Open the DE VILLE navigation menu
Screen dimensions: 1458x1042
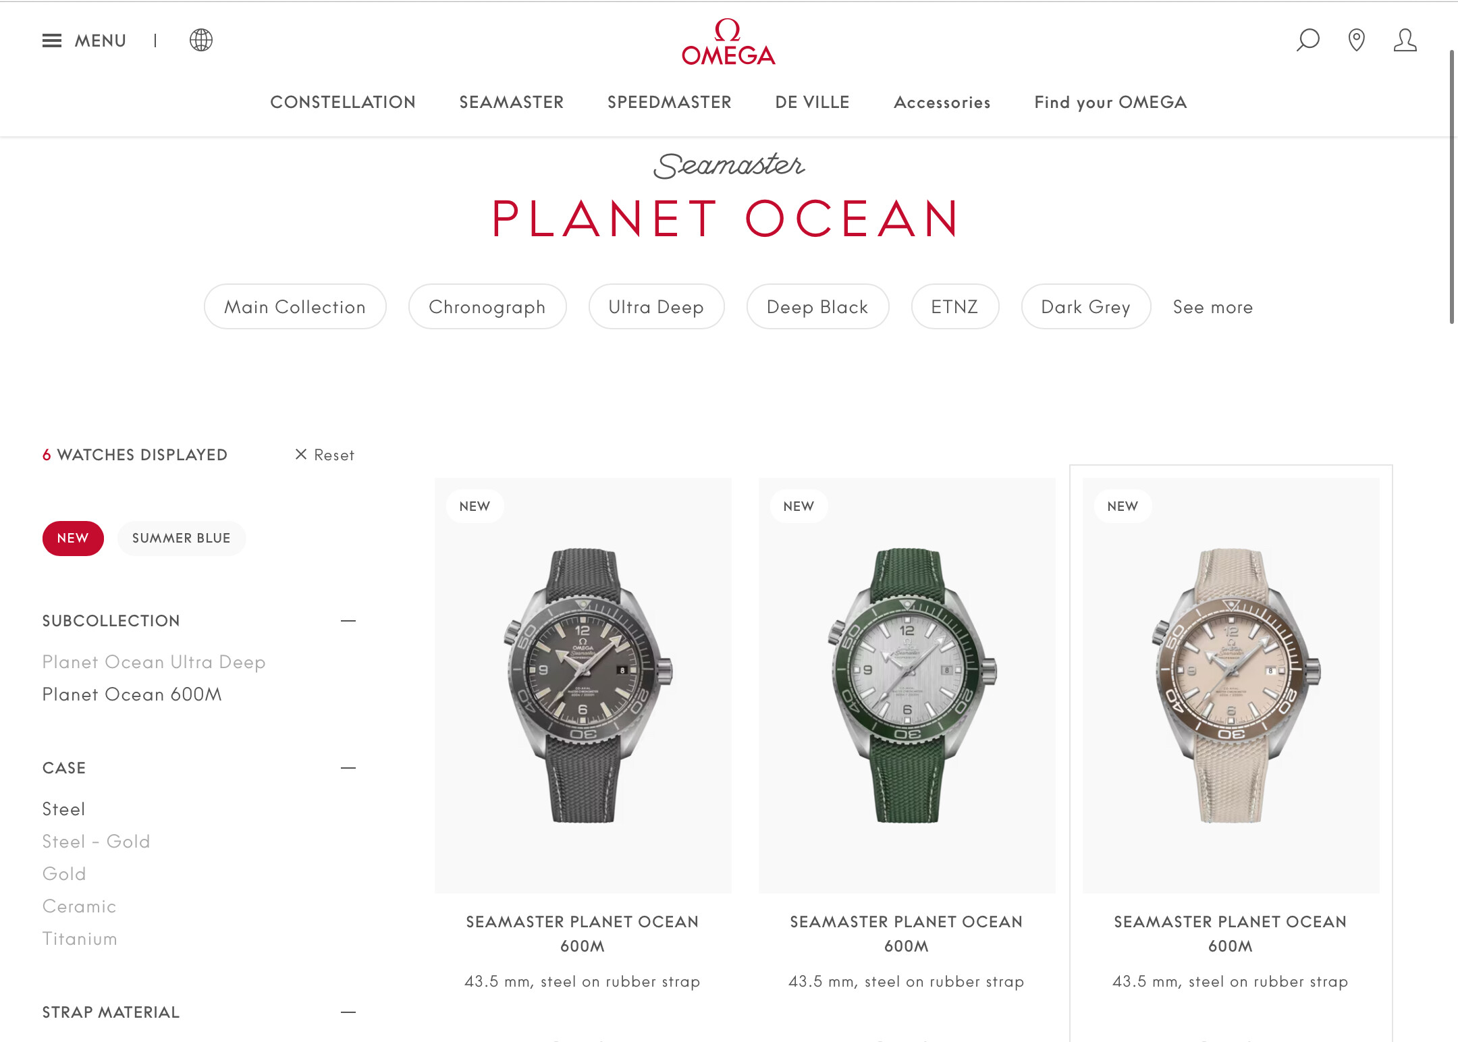813,102
